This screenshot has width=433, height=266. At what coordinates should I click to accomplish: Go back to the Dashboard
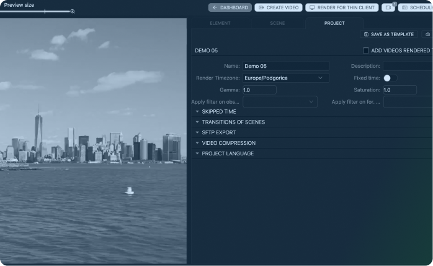pyautogui.click(x=230, y=7)
